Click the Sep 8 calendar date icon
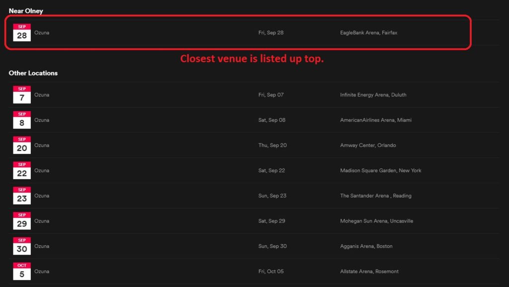509x287 pixels. [22, 120]
